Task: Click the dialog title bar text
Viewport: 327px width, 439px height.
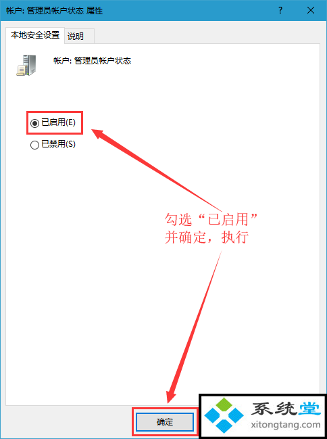Action: coord(55,11)
